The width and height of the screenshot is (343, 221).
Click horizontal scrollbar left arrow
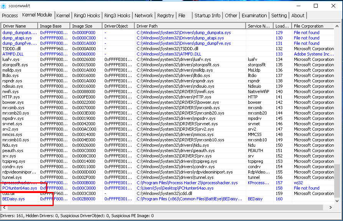tap(4, 208)
